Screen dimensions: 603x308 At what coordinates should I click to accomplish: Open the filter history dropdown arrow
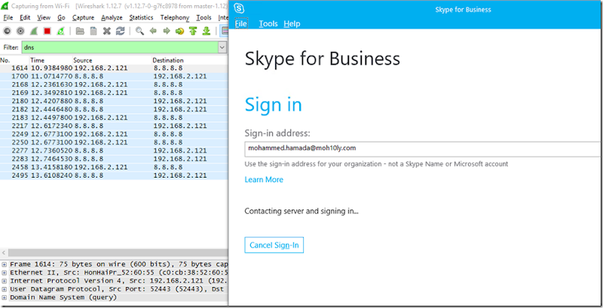(x=222, y=47)
